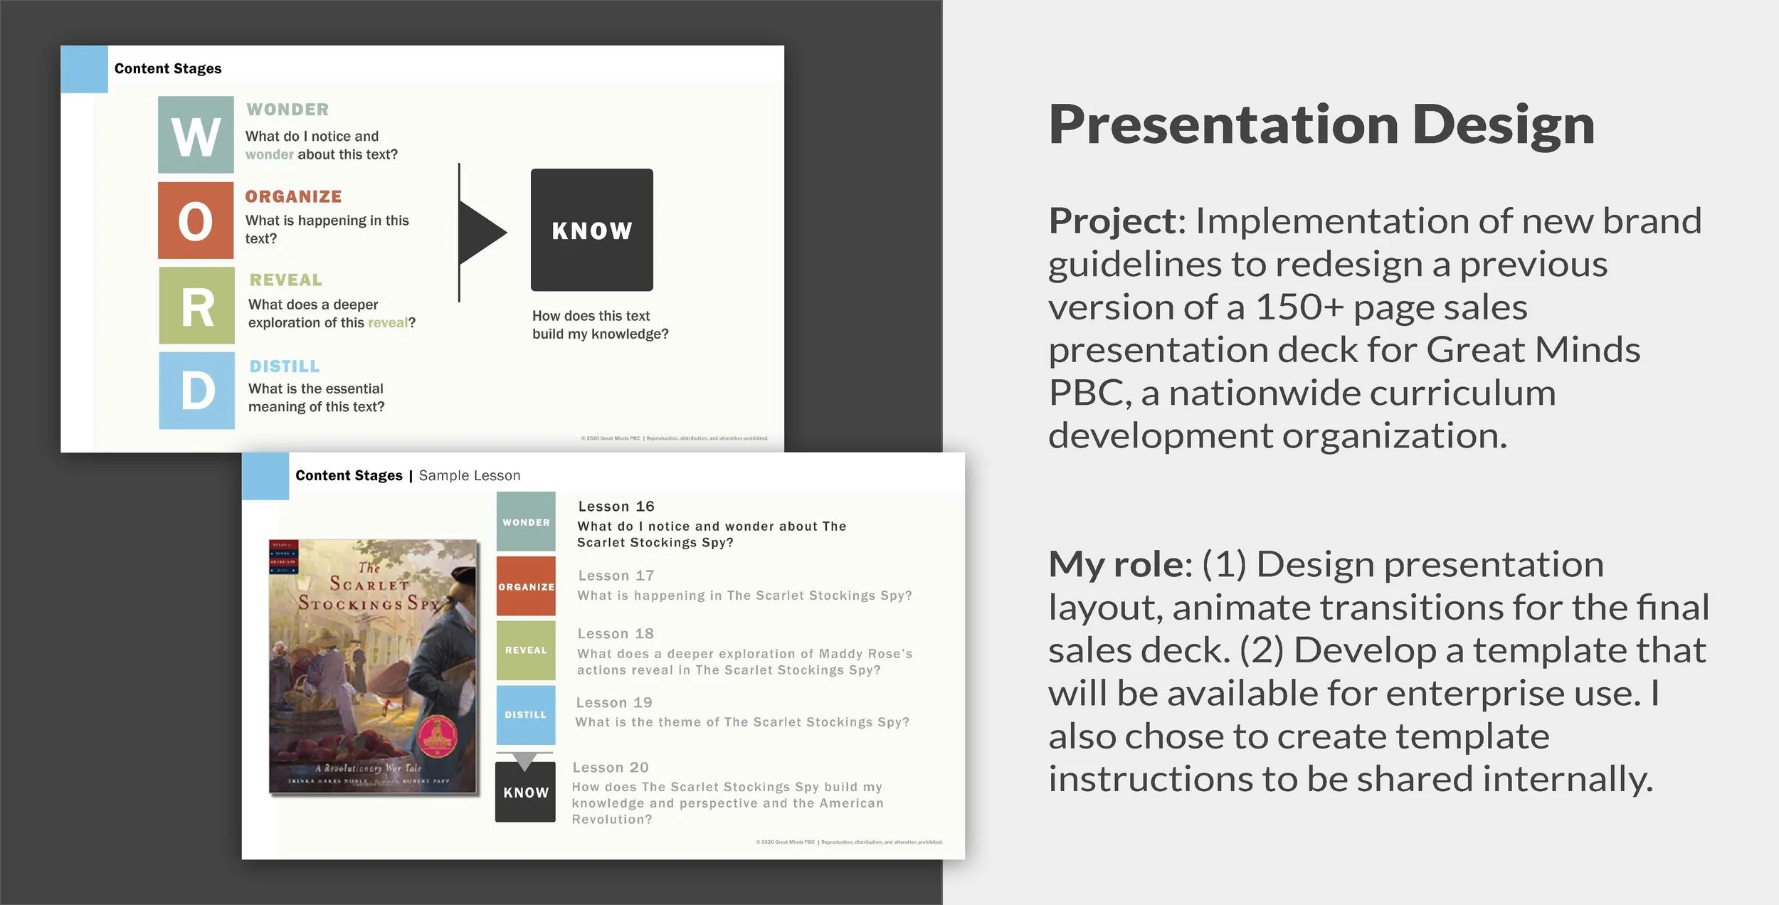Click 'What is happening in this text?'

327,229
